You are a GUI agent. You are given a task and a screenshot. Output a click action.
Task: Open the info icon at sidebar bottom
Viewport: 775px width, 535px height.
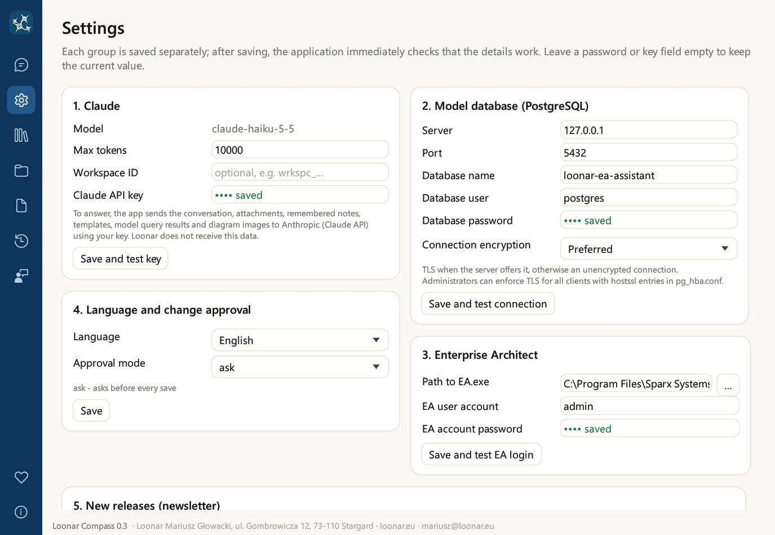click(21, 512)
